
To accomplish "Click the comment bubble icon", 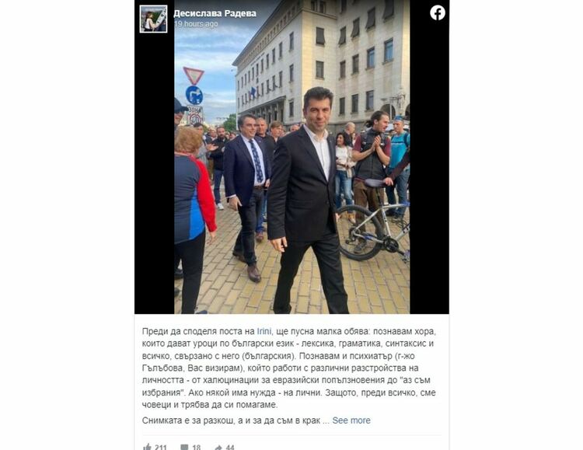I will pyautogui.click(x=184, y=447).
